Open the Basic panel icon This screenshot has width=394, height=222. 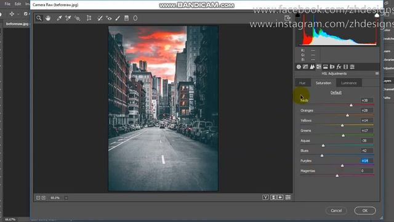[x=299, y=67]
